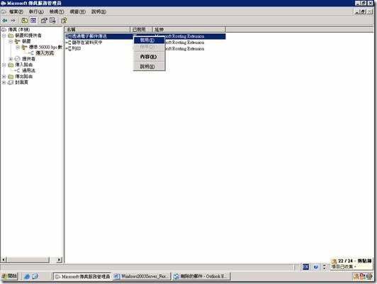
Task: Click the Export List toolbar icon
Action: click(52, 21)
